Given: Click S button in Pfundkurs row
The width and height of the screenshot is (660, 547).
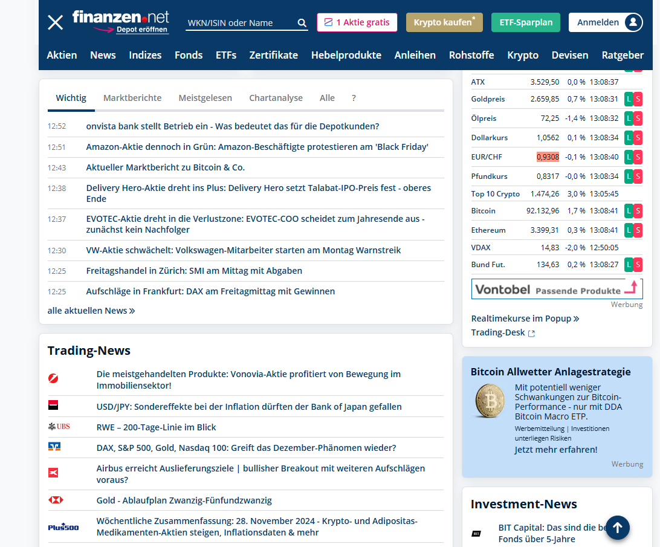Looking at the screenshot, I should pyautogui.click(x=638, y=176).
